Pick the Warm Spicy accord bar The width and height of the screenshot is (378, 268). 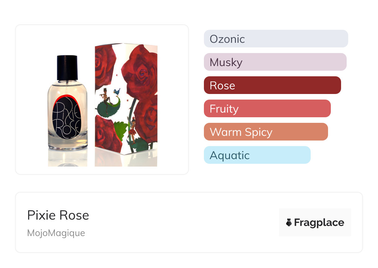pyautogui.click(x=266, y=132)
